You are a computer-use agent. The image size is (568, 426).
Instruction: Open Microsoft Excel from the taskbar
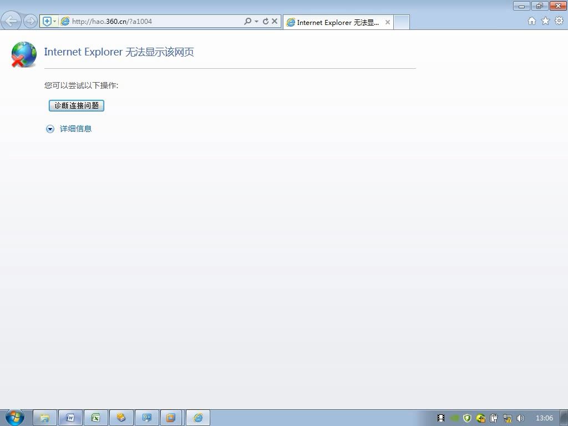tap(95, 418)
